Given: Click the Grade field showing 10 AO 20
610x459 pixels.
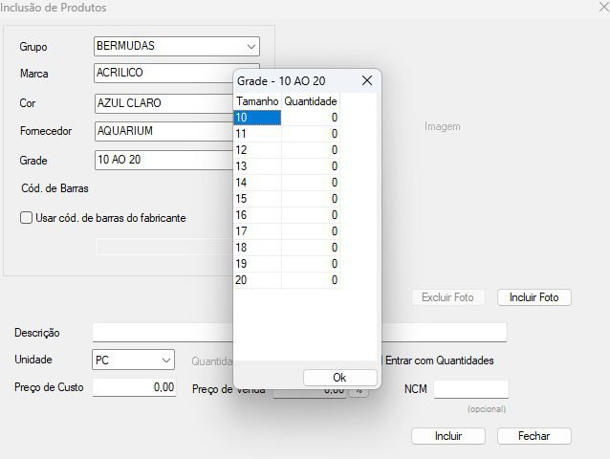Looking at the screenshot, I should pyautogui.click(x=163, y=160).
